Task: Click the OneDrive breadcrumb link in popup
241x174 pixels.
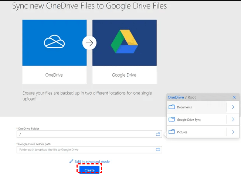Action: point(176,97)
